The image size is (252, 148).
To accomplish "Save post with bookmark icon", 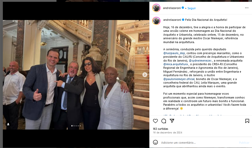I will [x=247, y=121].
